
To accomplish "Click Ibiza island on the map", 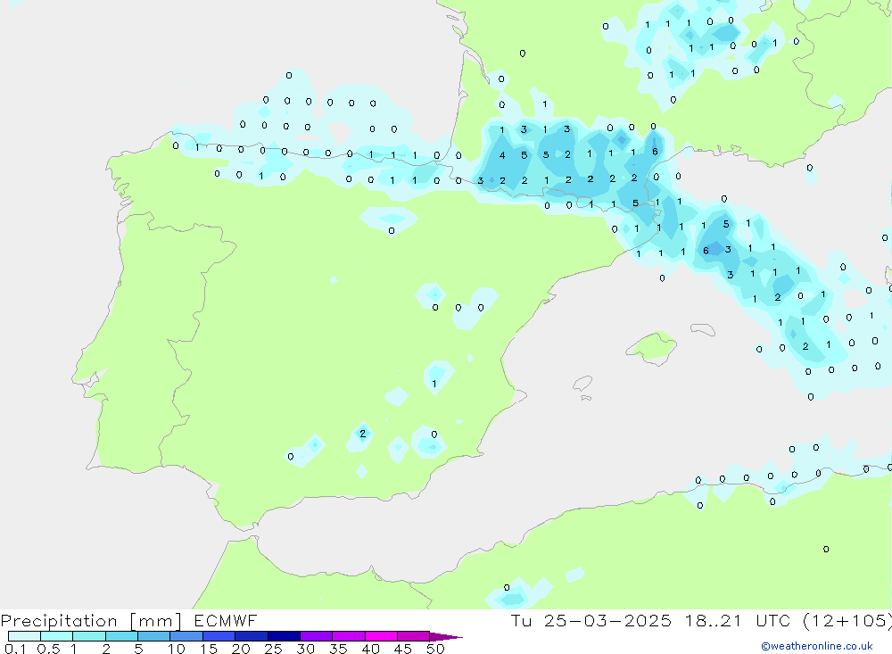I will point(582,385).
